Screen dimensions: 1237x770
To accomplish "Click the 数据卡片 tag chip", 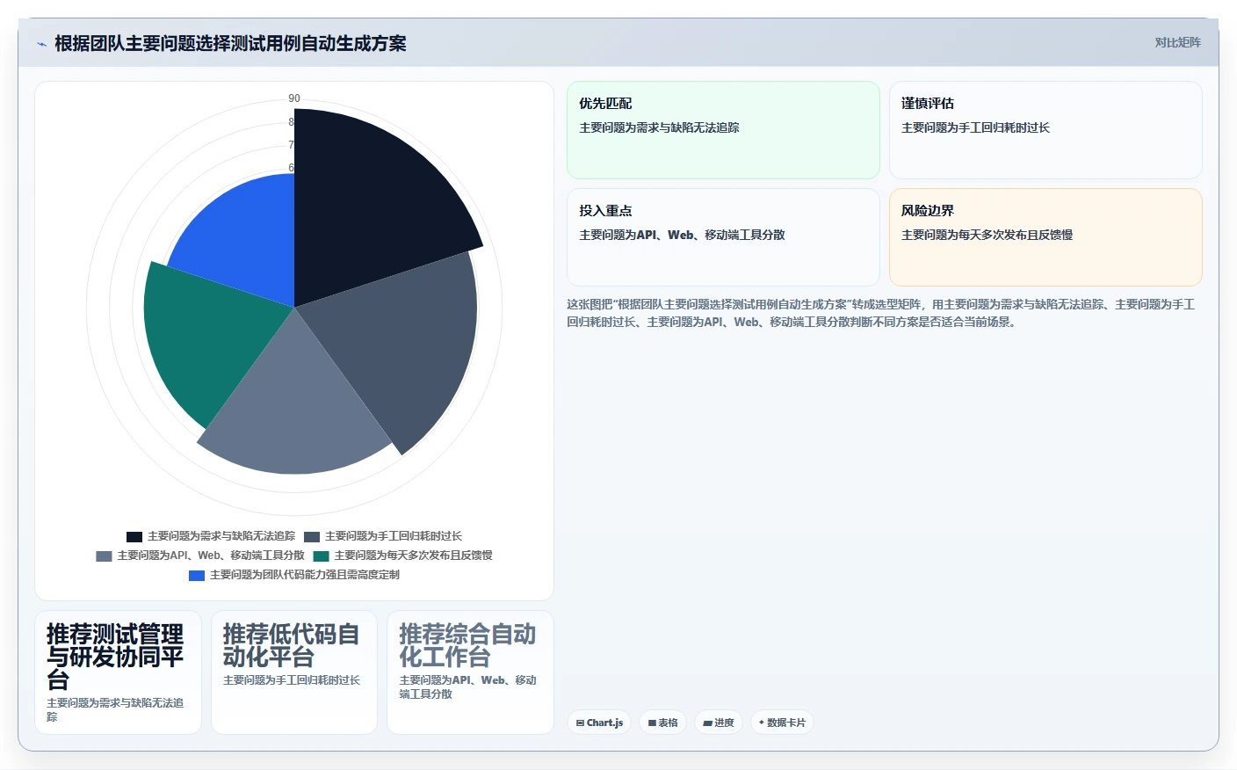I will (x=782, y=723).
